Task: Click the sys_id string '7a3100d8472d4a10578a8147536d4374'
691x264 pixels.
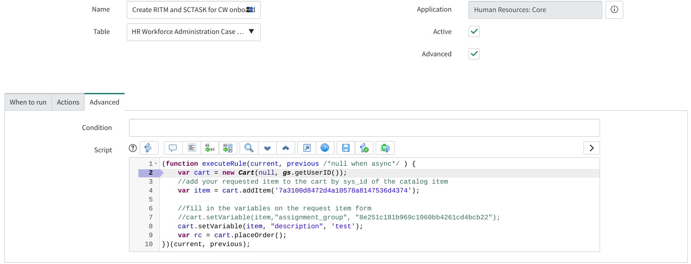Action: (x=343, y=191)
